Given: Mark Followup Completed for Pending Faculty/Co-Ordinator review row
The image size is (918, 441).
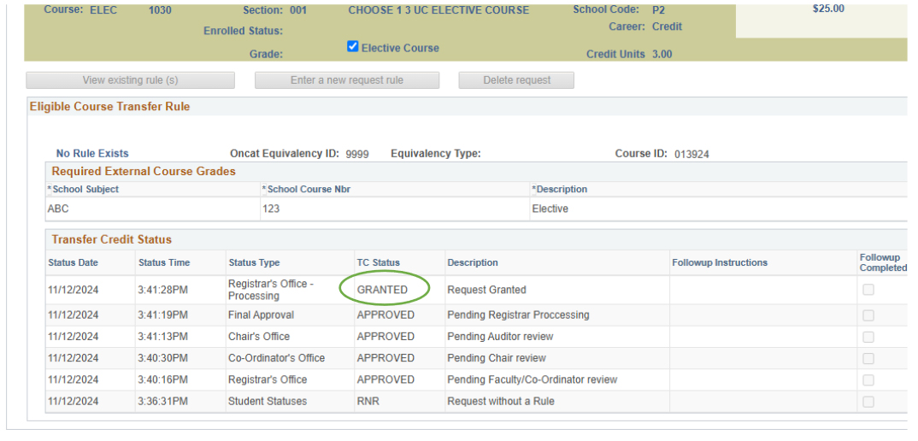Looking at the screenshot, I should [868, 379].
